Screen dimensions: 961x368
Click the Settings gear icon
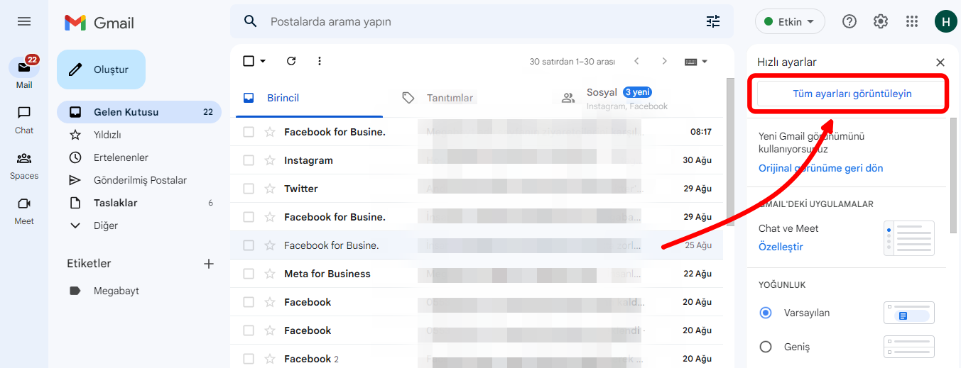coord(881,21)
